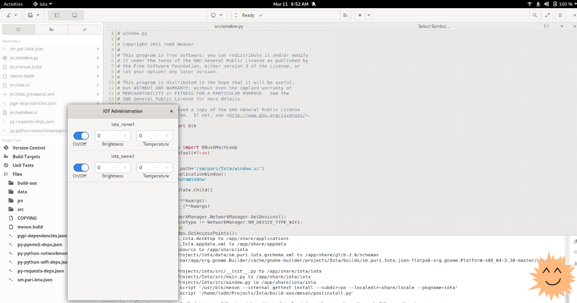Open py-requests-deps.json in project tree

[40, 271]
